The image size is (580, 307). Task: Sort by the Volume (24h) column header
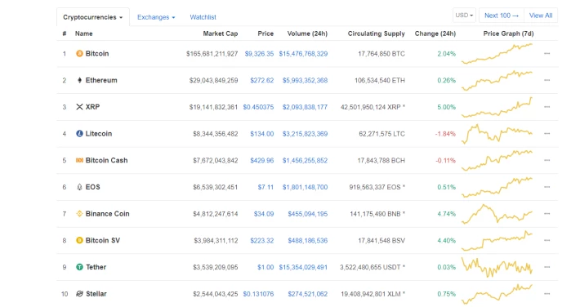(307, 33)
